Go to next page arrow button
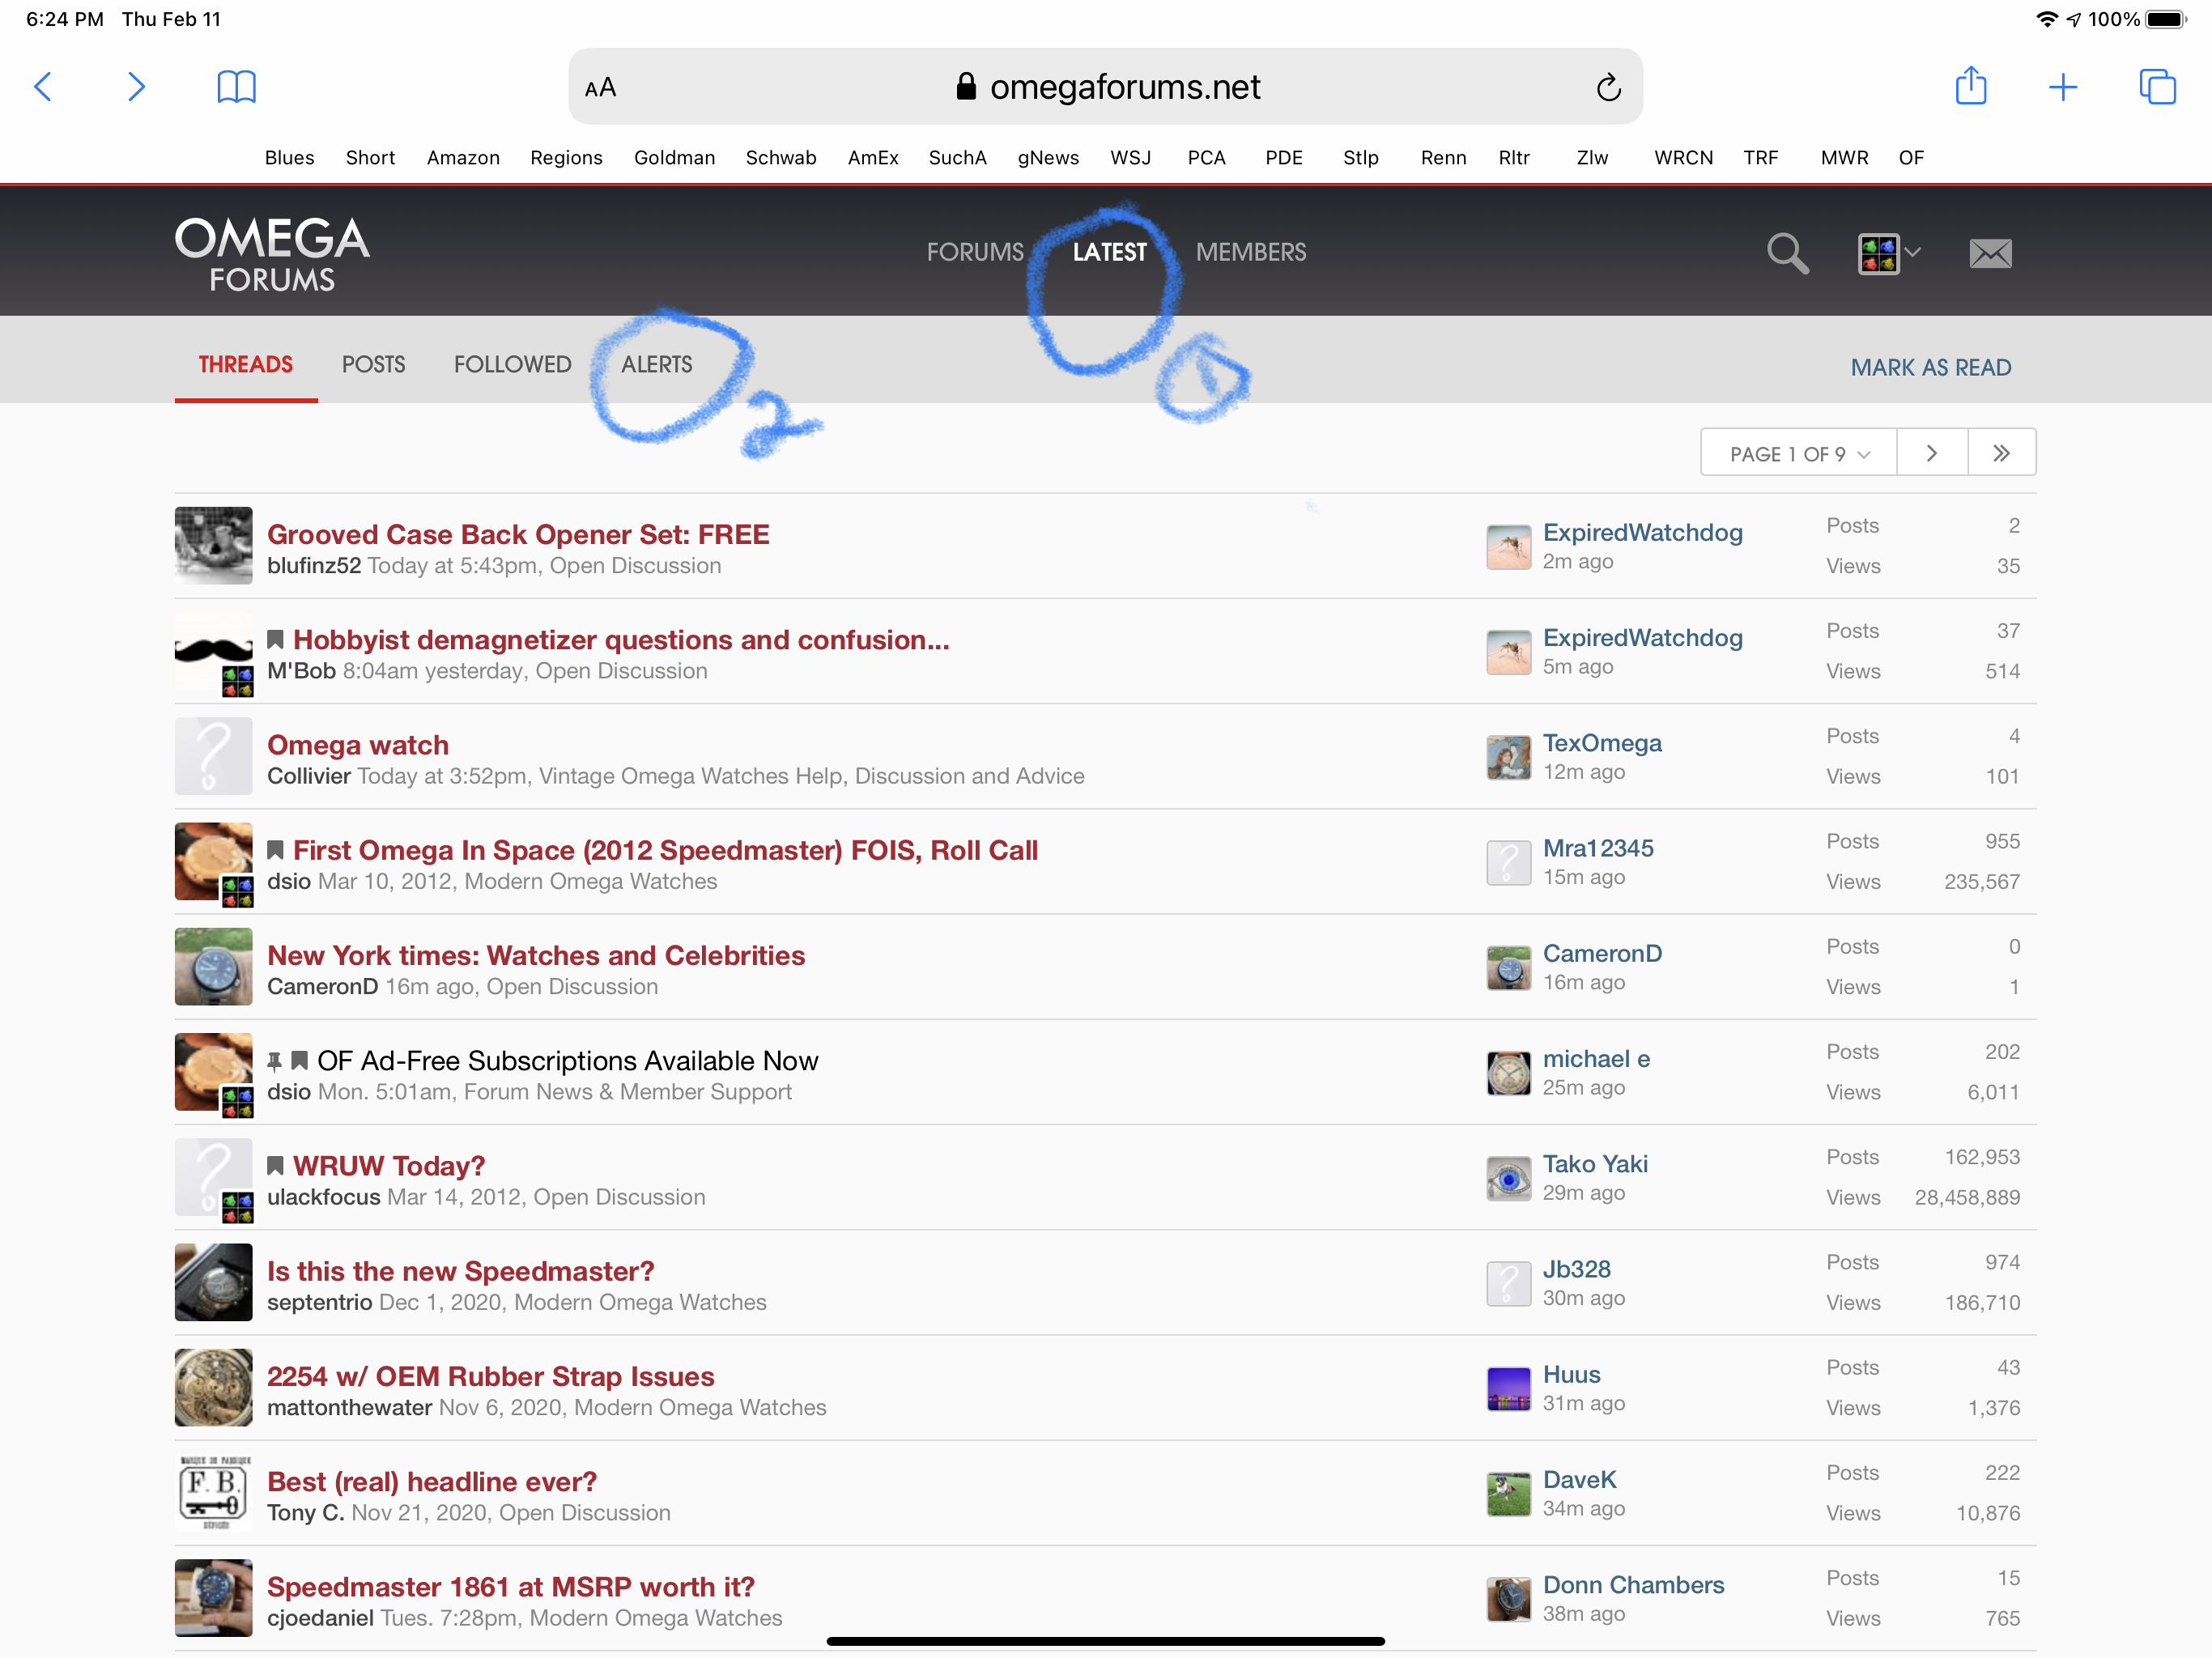This screenshot has width=2212, height=1658. click(x=1931, y=453)
